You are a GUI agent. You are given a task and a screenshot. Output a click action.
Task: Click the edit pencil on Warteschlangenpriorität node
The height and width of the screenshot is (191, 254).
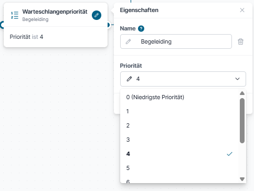click(97, 15)
